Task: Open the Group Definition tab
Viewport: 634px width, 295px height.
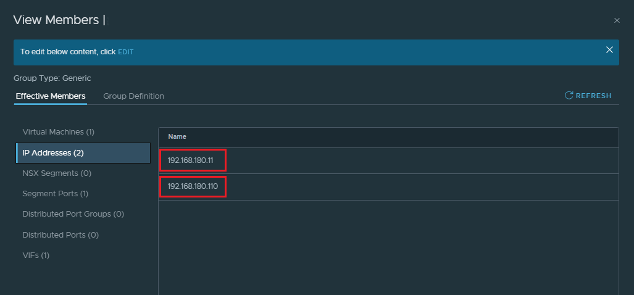Action: point(133,96)
